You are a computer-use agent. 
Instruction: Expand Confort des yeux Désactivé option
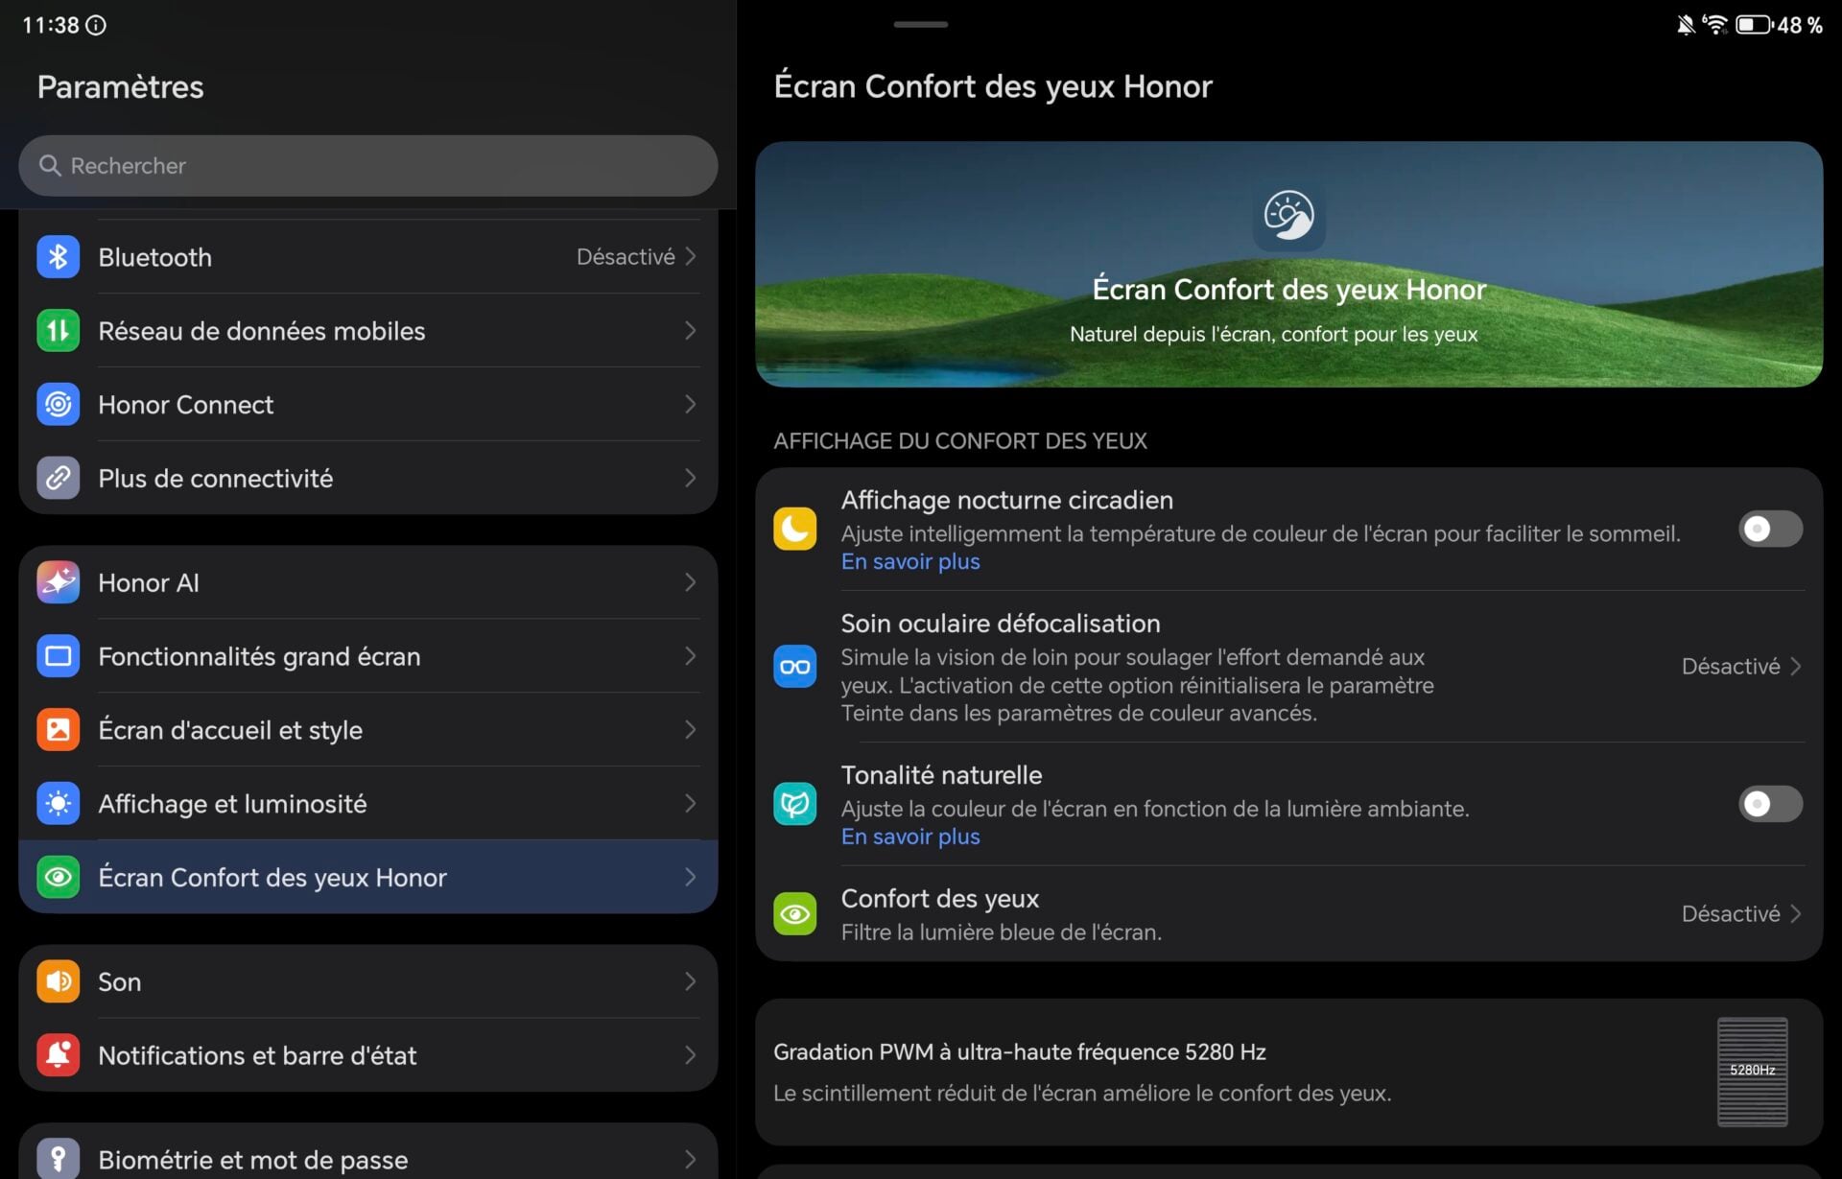click(x=1740, y=914)
